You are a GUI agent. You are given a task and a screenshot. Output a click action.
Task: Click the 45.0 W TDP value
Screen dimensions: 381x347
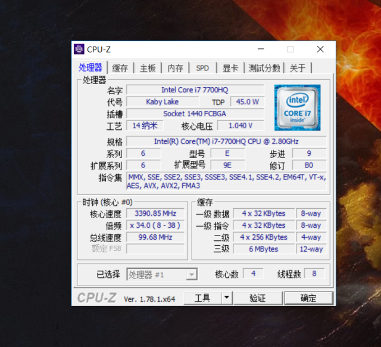coord(247,102)
